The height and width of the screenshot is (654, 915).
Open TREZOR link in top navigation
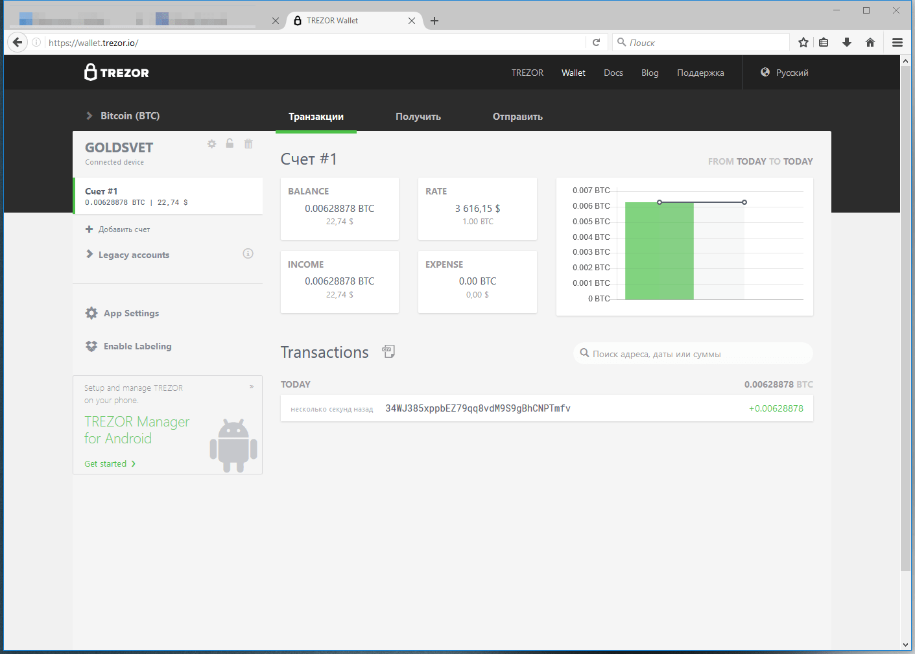(527, 73)
